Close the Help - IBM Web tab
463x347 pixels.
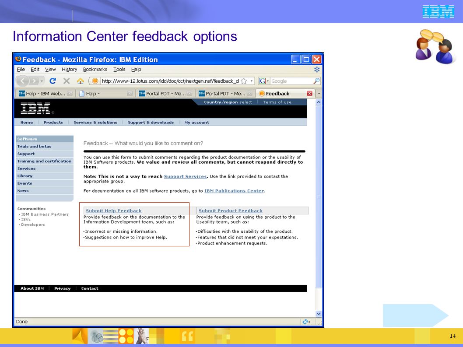[70, 93]
